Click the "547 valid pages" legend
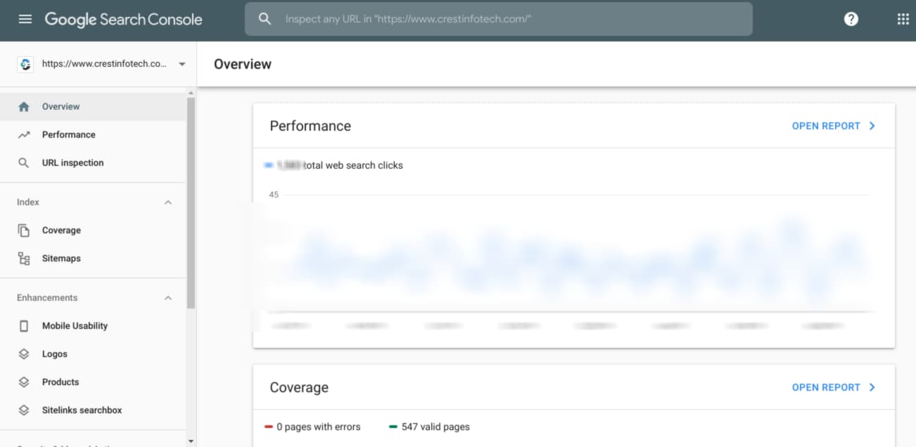Viewport: 916px width, 447px height. coord(429,427)
